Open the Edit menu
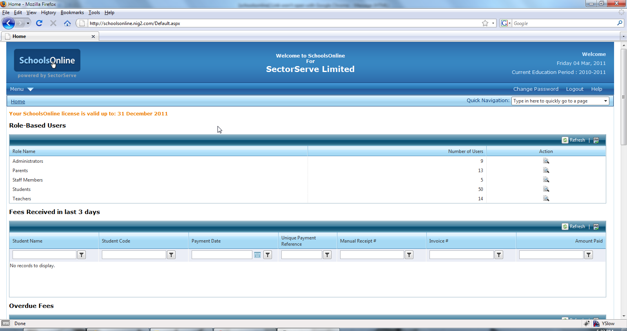Screen dimensions: 627x331 tap(18, 13)
